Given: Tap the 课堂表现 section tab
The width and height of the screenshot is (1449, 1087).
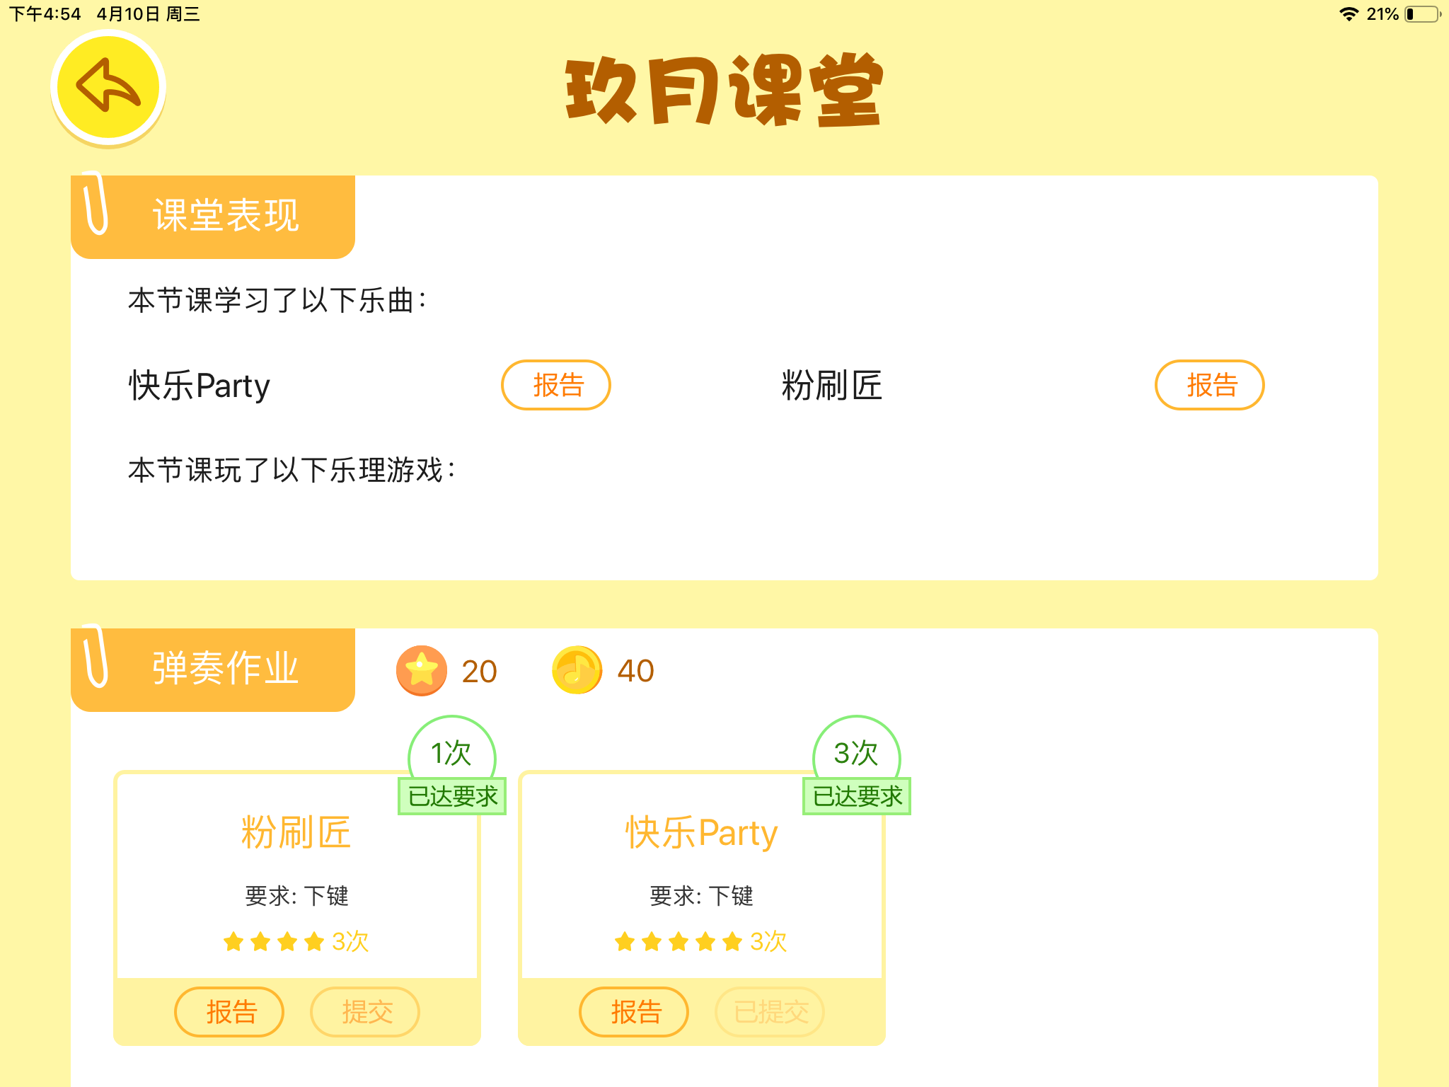Looking at the screenshot, I should [213, 216].
